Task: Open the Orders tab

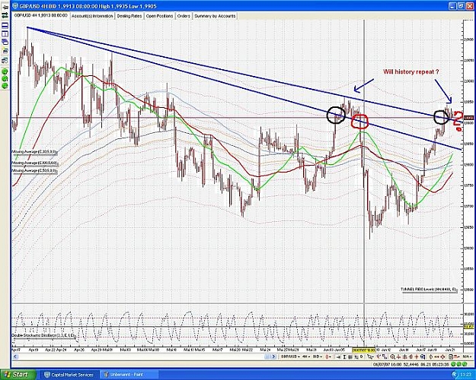Action: (184, 16)
